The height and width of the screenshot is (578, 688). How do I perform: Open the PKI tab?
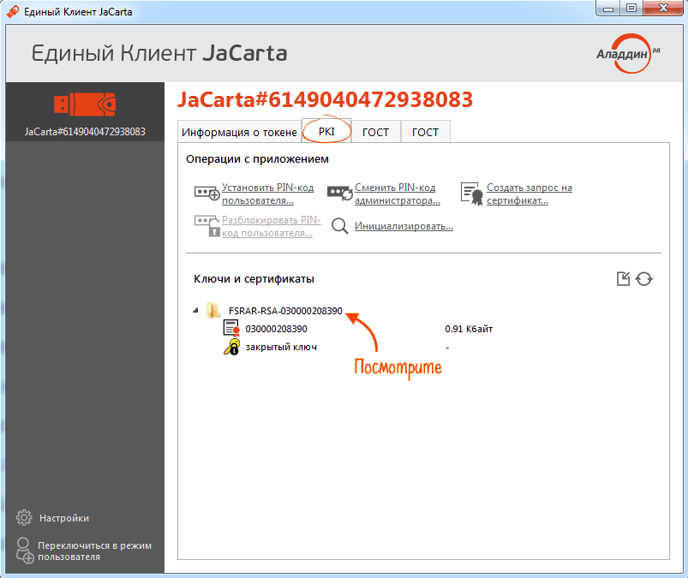326,132
